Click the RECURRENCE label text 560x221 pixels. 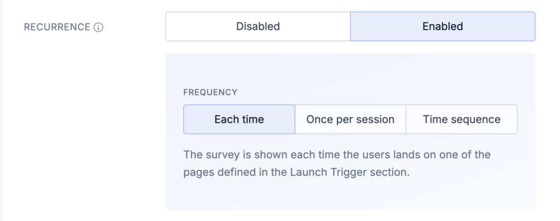[57, 27]
